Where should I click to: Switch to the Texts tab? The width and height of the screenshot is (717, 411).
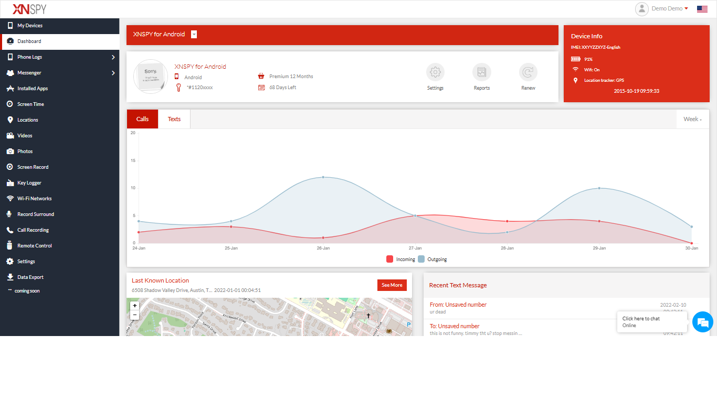point(174,119)
